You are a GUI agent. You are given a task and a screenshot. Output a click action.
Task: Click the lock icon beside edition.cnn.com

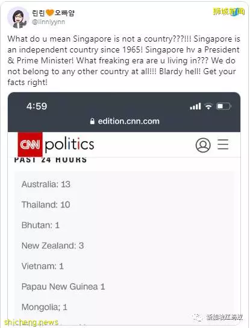[x=92, y=121]
